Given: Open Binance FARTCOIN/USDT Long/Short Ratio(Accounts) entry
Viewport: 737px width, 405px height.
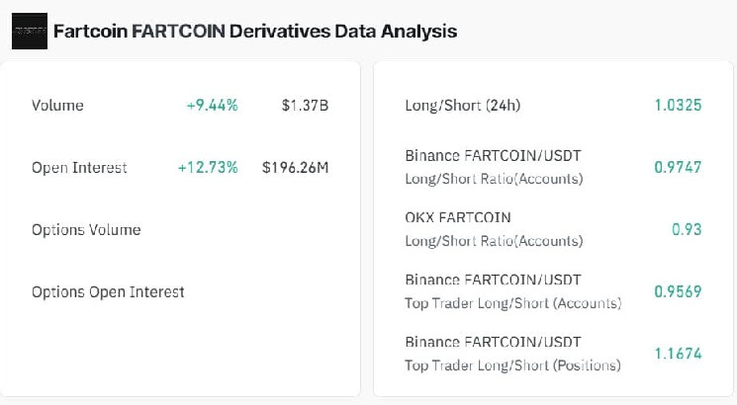Looking at the screenshot, I should pos(494,167).
